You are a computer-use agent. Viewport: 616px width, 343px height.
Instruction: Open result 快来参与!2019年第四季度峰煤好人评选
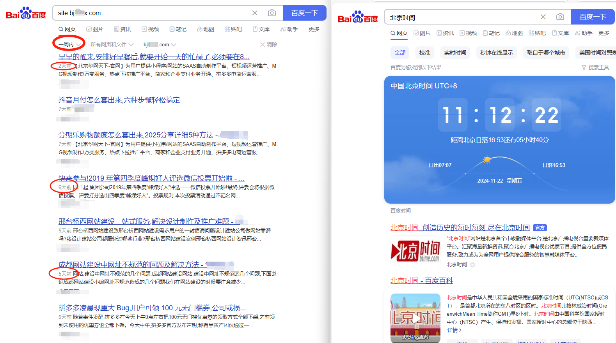click(x=151, y=178)
